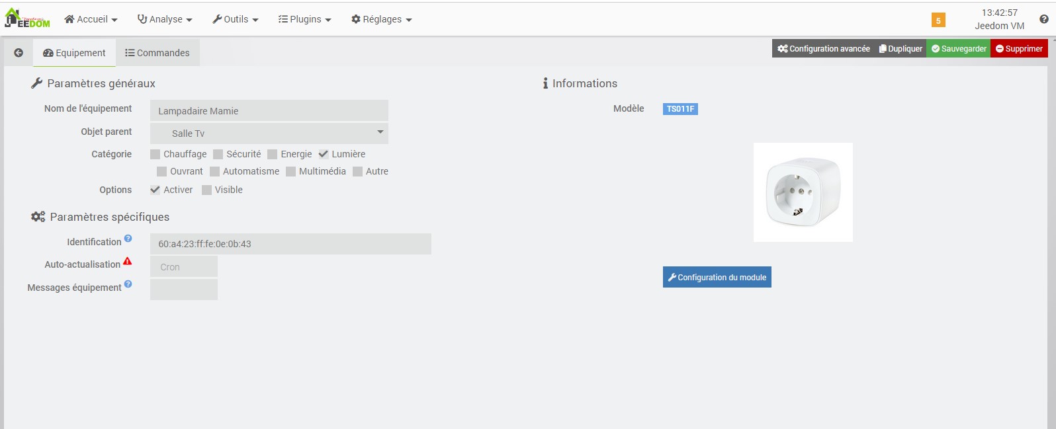Toggle the Automatisme category checkbox
This screenshot has width=1056, height=429.
(214, 171)
